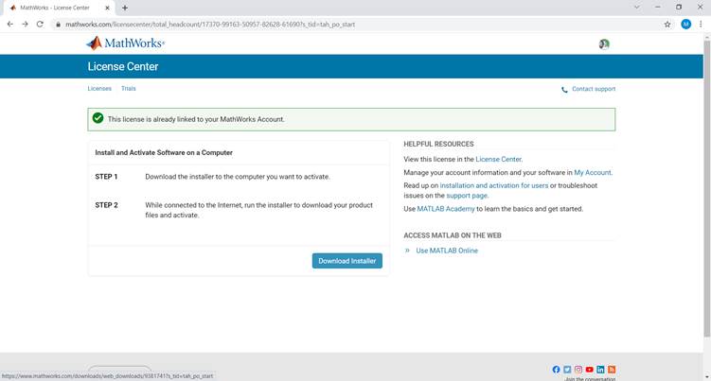Click the green success checkmark icon
Viewport: 711px width, 381px height.
98,118
